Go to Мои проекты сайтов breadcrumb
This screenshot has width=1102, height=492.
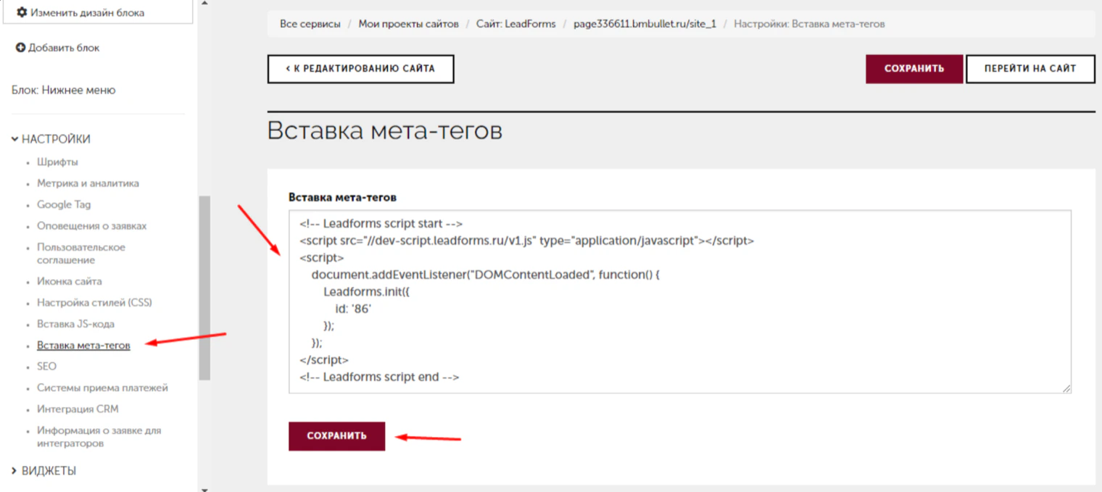click(408, 24)
